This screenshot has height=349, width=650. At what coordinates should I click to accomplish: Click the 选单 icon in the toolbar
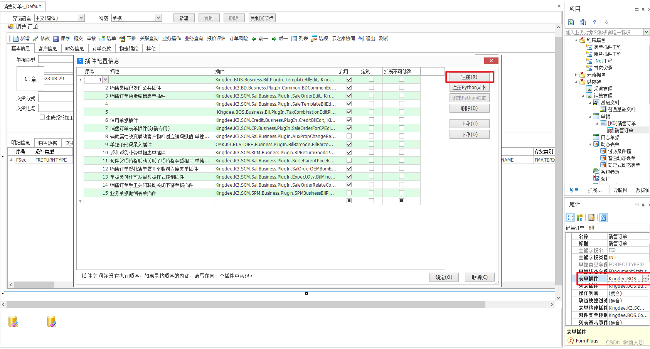(x=102, y=39)
